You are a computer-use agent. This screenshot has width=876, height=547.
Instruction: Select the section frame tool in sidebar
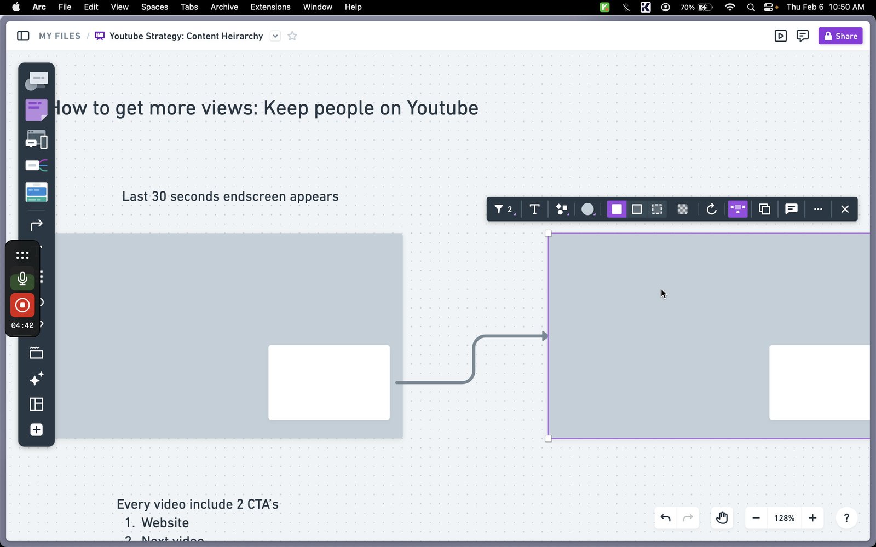tap(36, 353)
